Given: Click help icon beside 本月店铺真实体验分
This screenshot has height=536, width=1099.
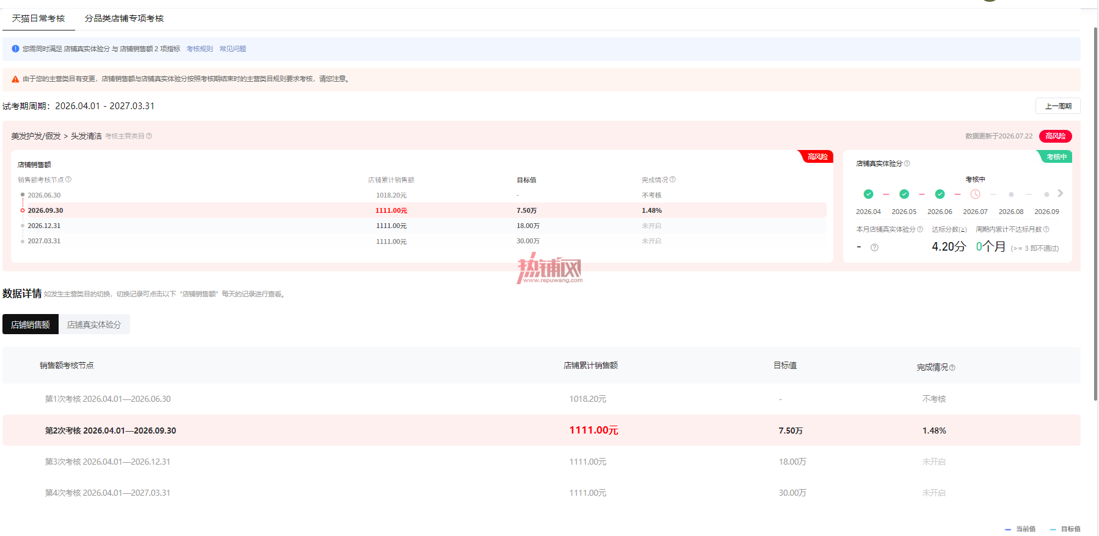Looking at the screenshot, I should point(920,229).
